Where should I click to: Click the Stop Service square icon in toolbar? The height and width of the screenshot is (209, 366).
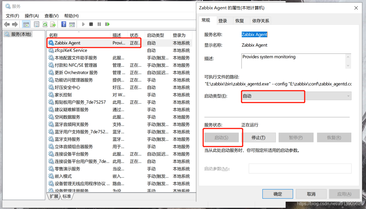click(91, 25)
